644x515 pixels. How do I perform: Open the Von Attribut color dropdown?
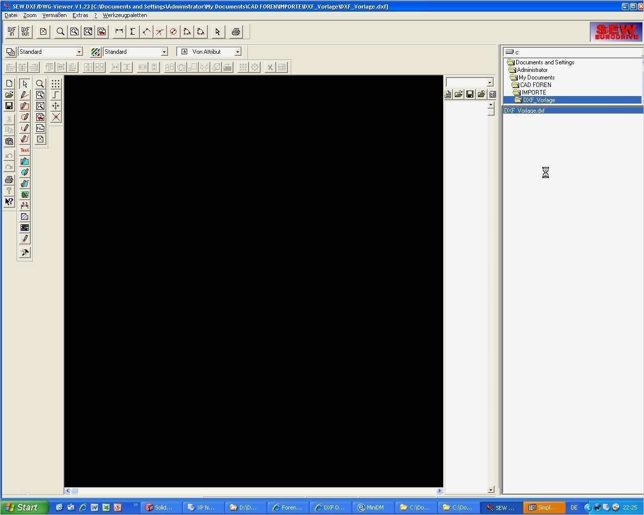pyautogui.click(x=237, y=51)
